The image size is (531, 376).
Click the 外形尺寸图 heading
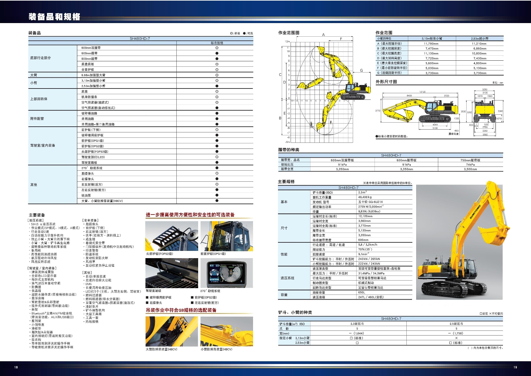386,82
